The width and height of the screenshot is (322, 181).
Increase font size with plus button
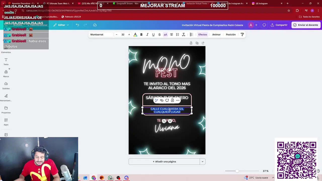point(129,34)
